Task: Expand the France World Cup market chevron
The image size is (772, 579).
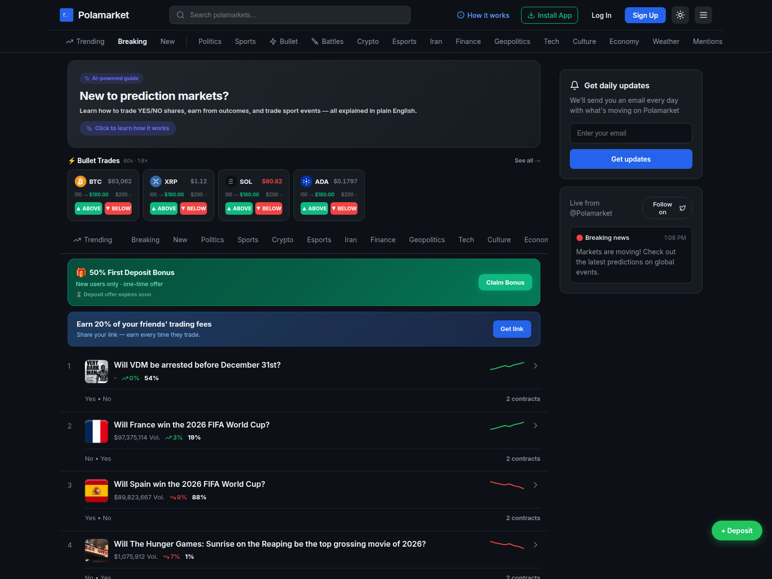Action: click(535, 426)
